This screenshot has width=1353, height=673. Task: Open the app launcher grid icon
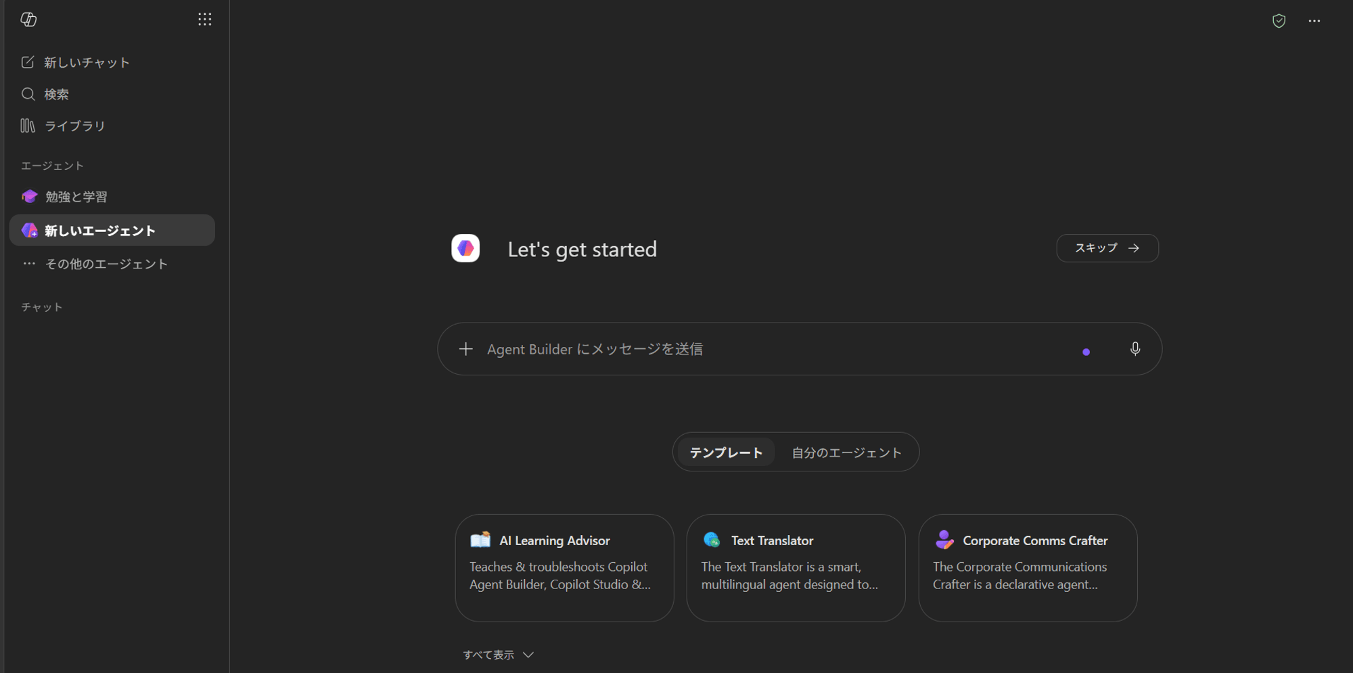click(205, 20)
